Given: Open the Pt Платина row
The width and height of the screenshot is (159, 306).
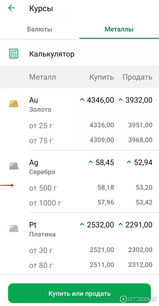Looking at the screenshot, I should 79,229.
